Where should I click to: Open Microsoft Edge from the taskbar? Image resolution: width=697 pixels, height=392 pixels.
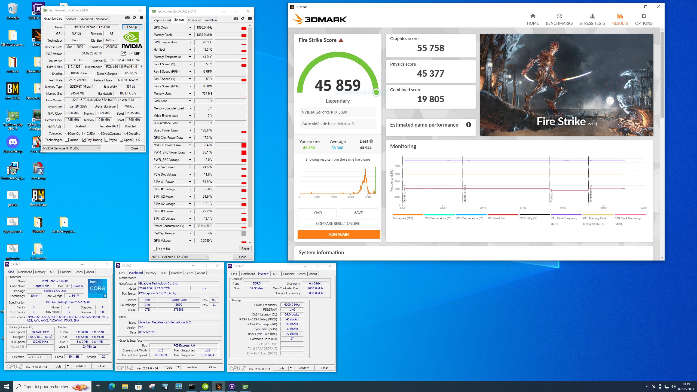[112, 387]
